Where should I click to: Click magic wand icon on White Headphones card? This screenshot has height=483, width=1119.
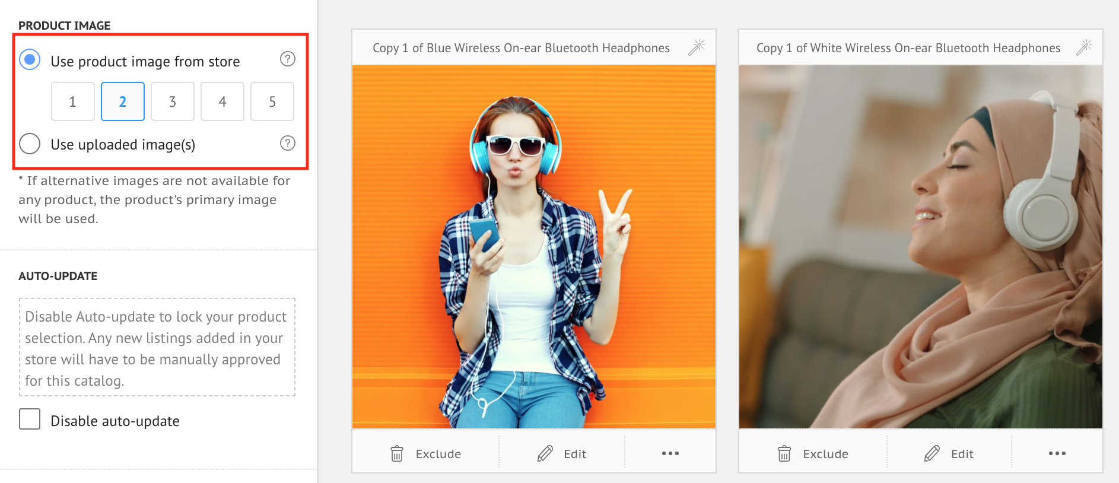coord(1083,47)
